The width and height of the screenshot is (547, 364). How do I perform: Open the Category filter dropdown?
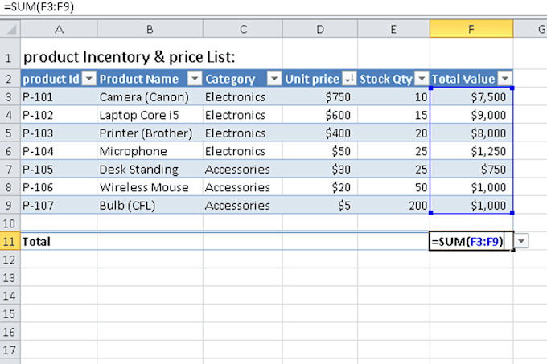pyautogui.click(x=274, y=79)
